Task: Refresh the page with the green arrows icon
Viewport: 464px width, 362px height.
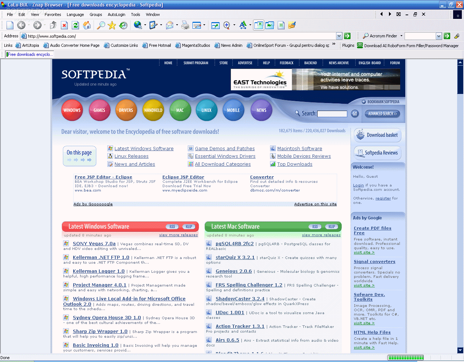Action: click(75, 25)
